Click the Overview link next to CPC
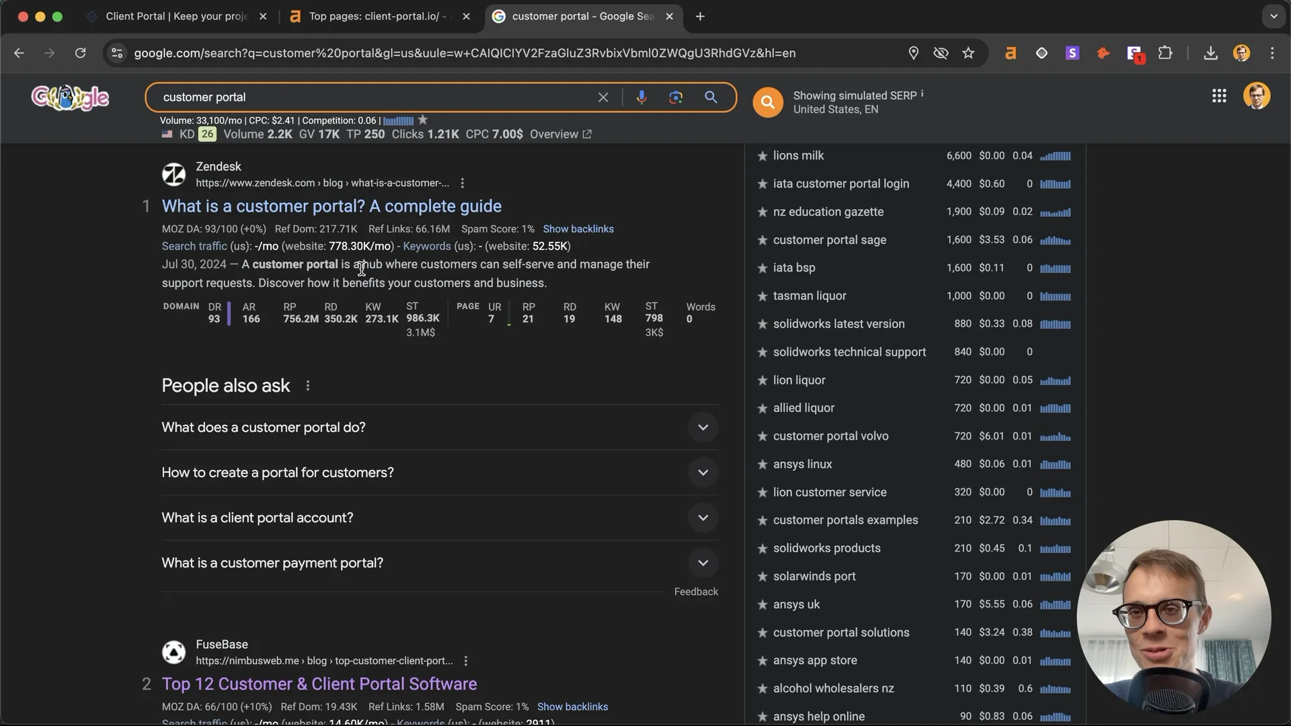The height and width of the screenshot is (726, 1291). (x=560, y=134)
